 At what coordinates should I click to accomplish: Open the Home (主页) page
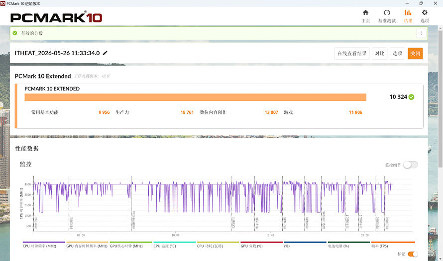click(x=365, y=16)
